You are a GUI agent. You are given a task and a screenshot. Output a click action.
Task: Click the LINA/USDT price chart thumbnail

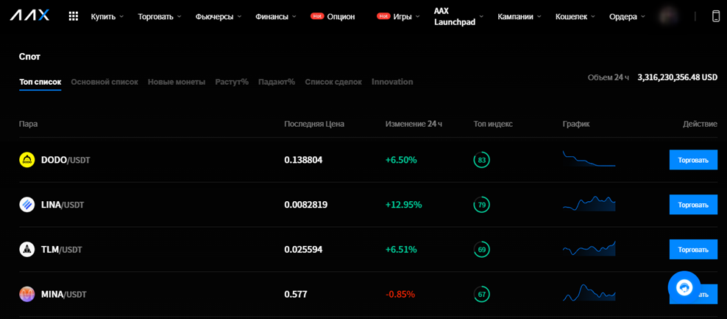point(589,204)
